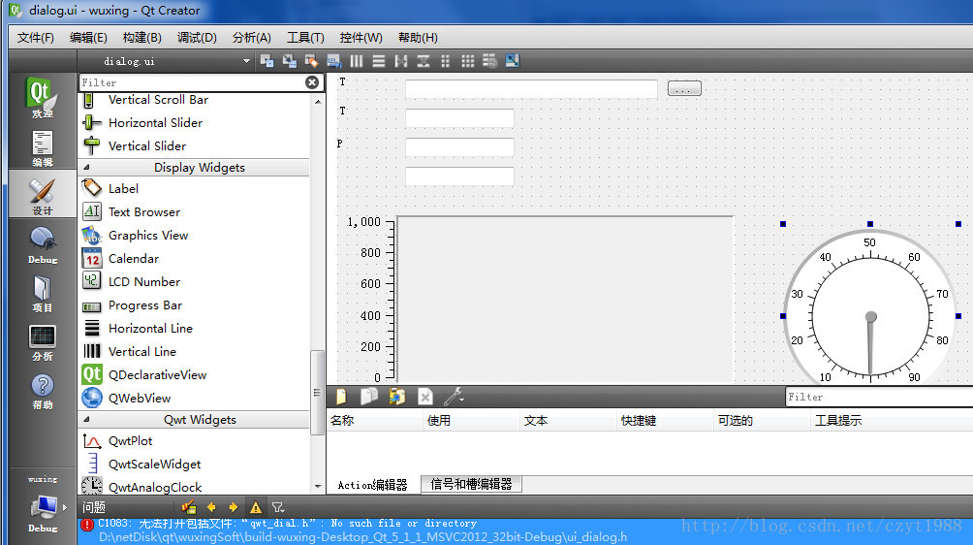Viewport: 973px width, 545px height.
Task: Apply Lay Out Horizontally in Splitter icon
Action: [401, 61]
